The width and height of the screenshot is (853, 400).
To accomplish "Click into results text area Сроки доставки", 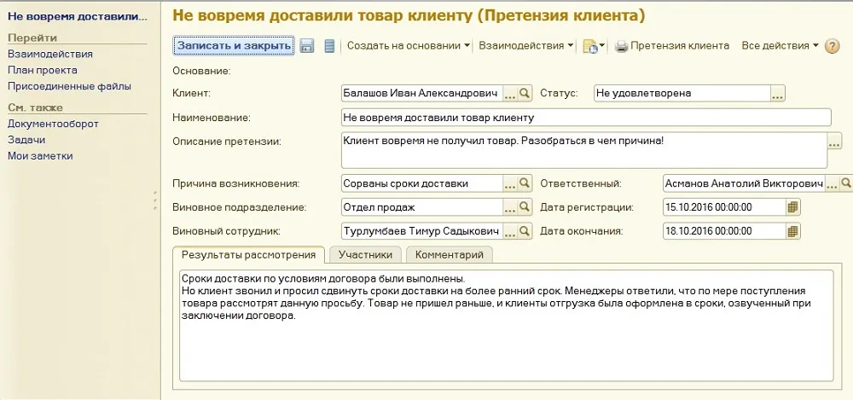I will pyautogui.click(x=506, y=326).
